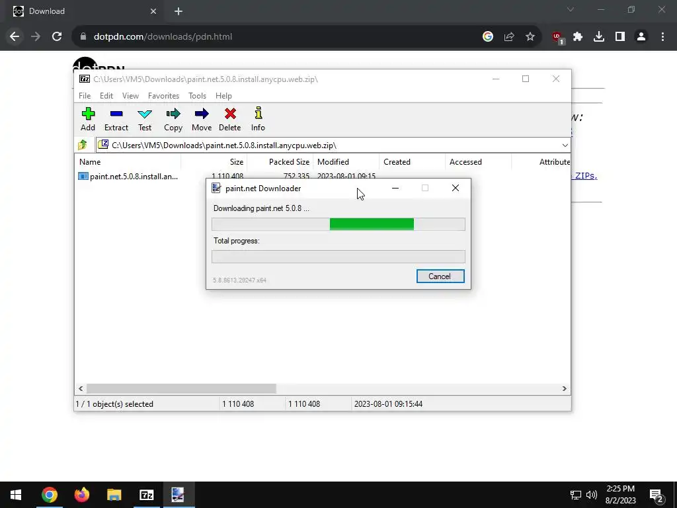Viewport: 677px width, 508px height.
Task: Open the Chrome share page icon
Action: 509,37
